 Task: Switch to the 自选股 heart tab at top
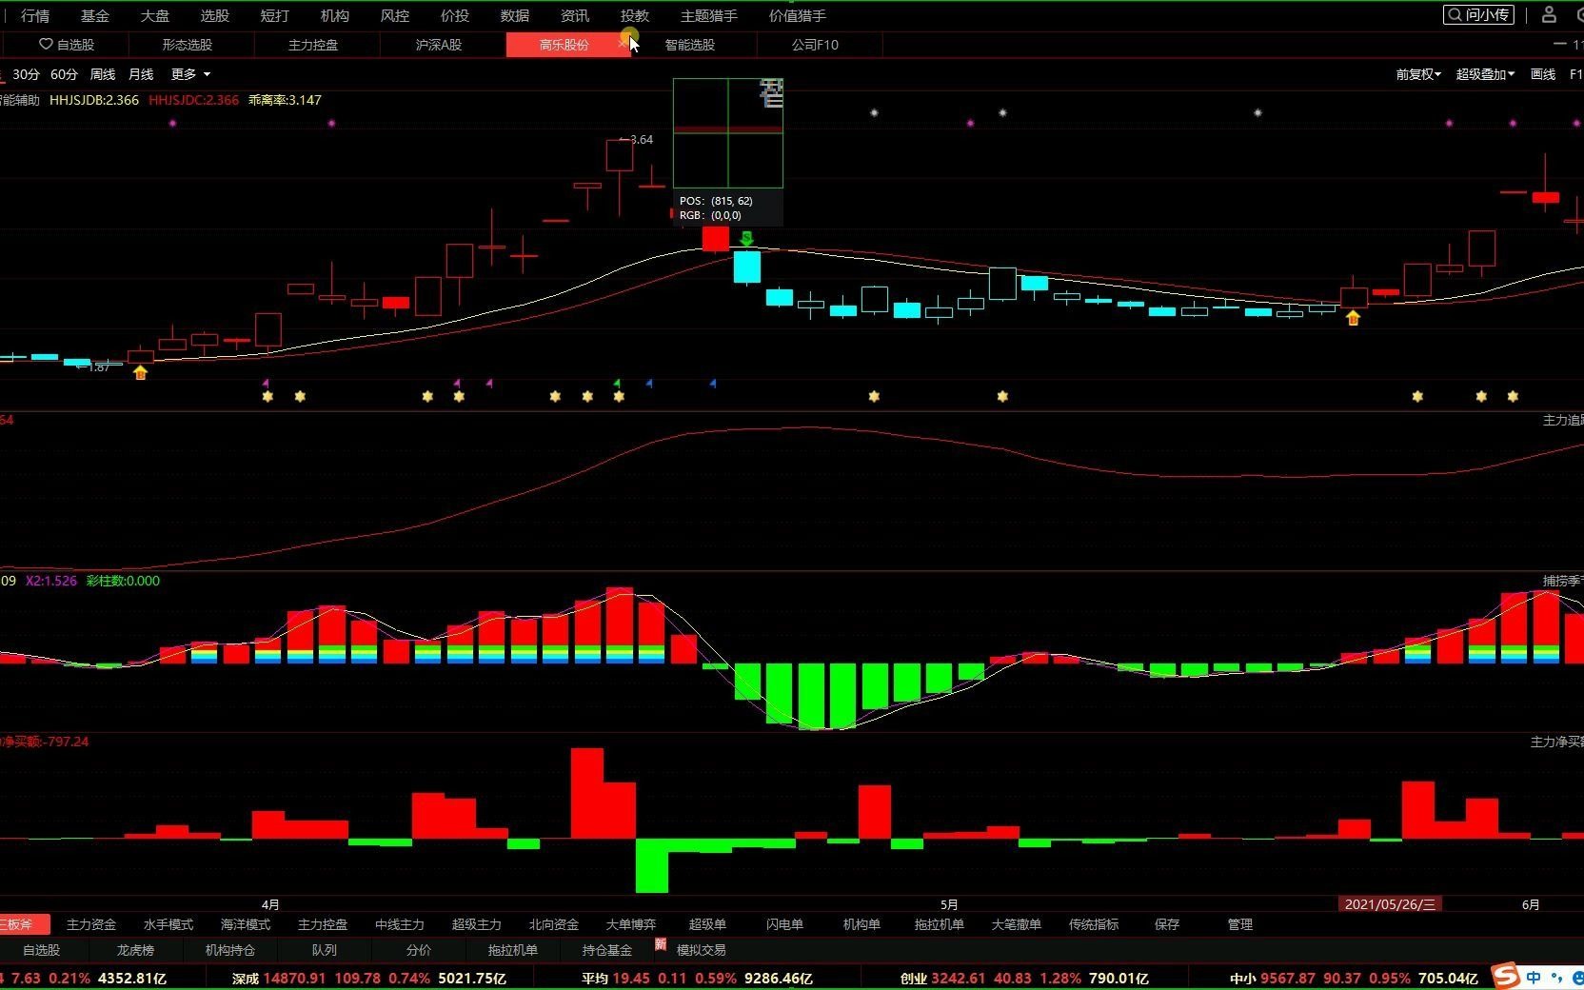pos(67,45)
